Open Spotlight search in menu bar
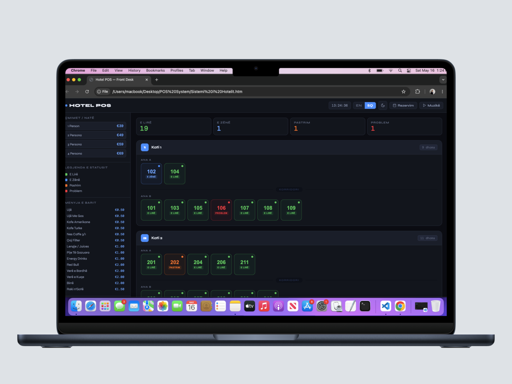The width and height of the screenshot is (512, 384). [x=400, y=70]
